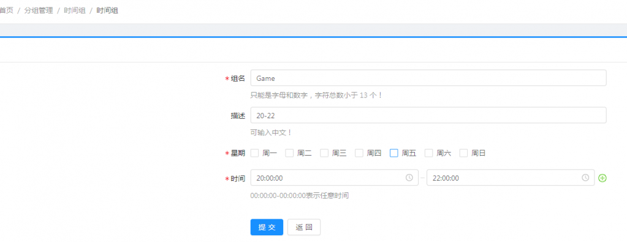Open 分组管理 breadcrumb link
The image size is (627, 242).
point(39,11)
